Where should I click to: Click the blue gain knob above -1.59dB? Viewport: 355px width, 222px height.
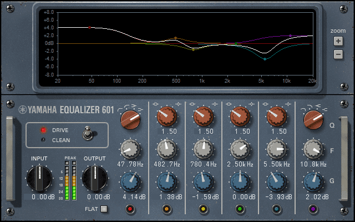[x=204, y=182]
